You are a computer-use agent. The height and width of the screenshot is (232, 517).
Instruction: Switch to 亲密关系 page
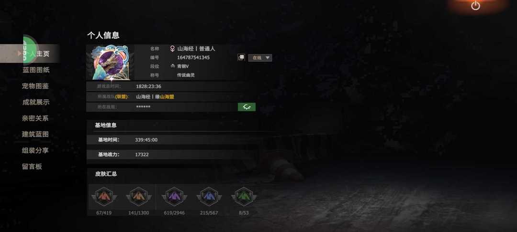pyautogui.click(x=35, y=118)
